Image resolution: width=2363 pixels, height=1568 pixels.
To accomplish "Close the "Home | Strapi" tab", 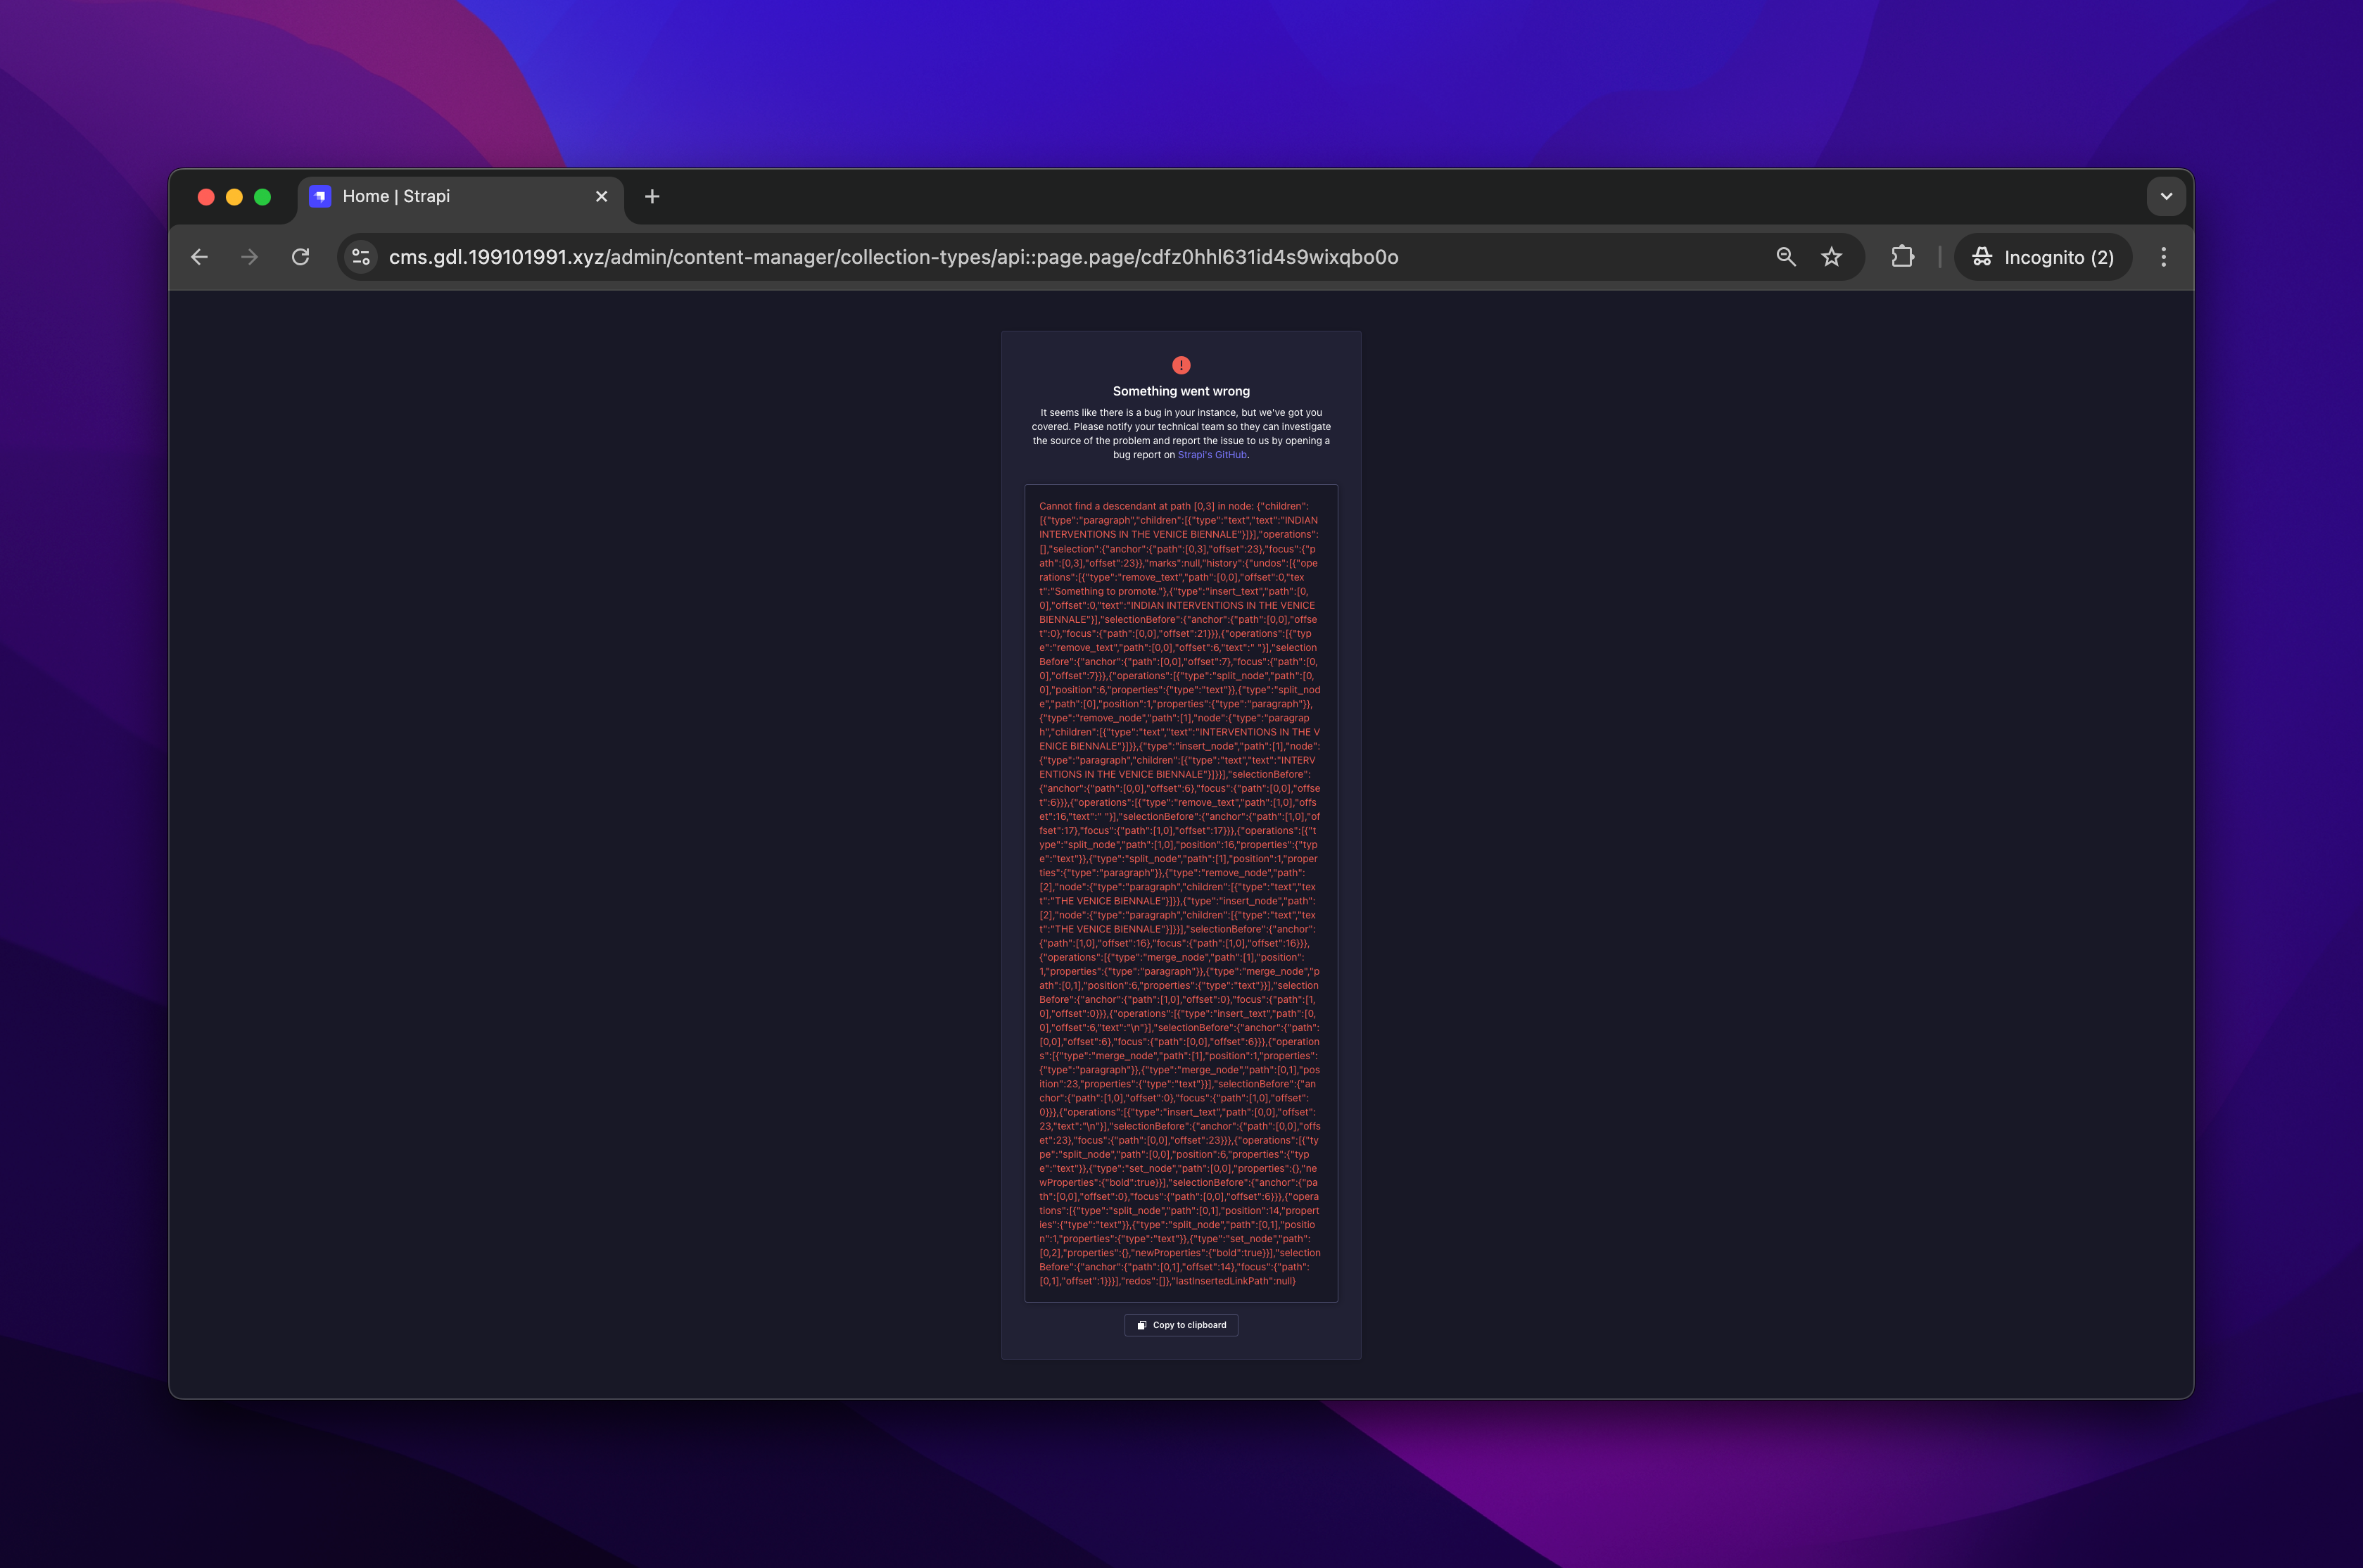I will tap(601, 196).
